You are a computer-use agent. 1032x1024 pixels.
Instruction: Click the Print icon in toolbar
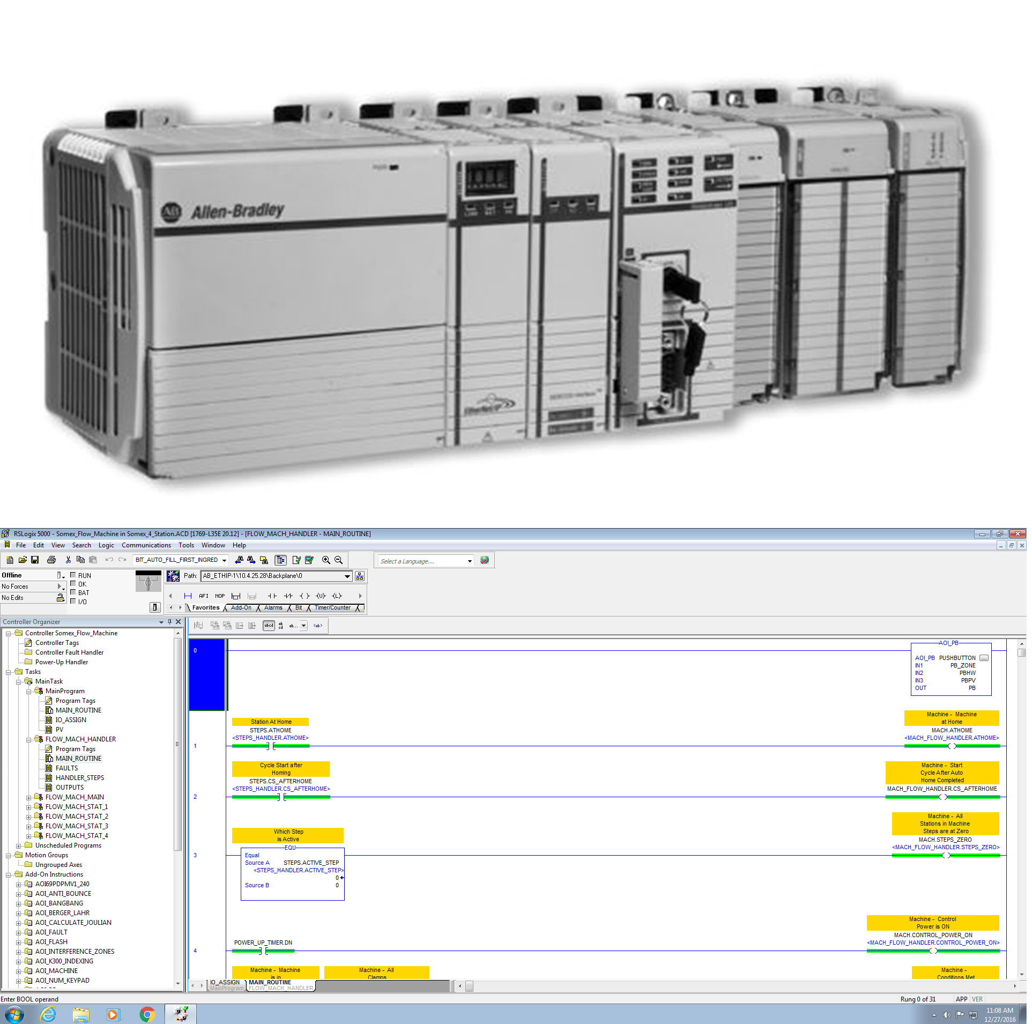click(x=51, y=560)
